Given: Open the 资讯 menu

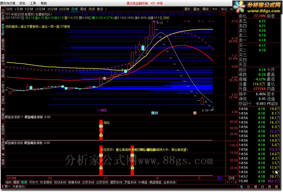Looking at the screenshot, I should [22, 3].
